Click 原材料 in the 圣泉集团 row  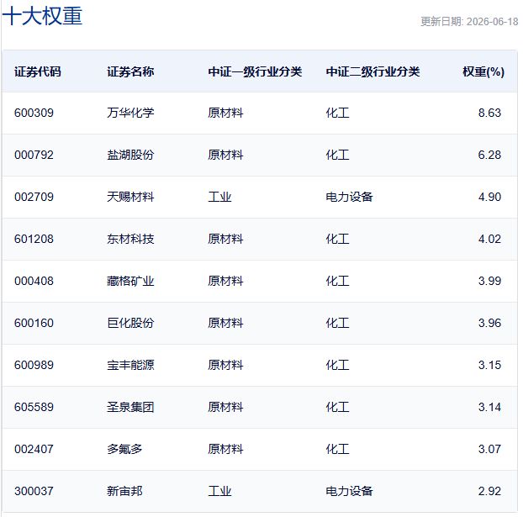pyautogui.click(x=225, y=407)
